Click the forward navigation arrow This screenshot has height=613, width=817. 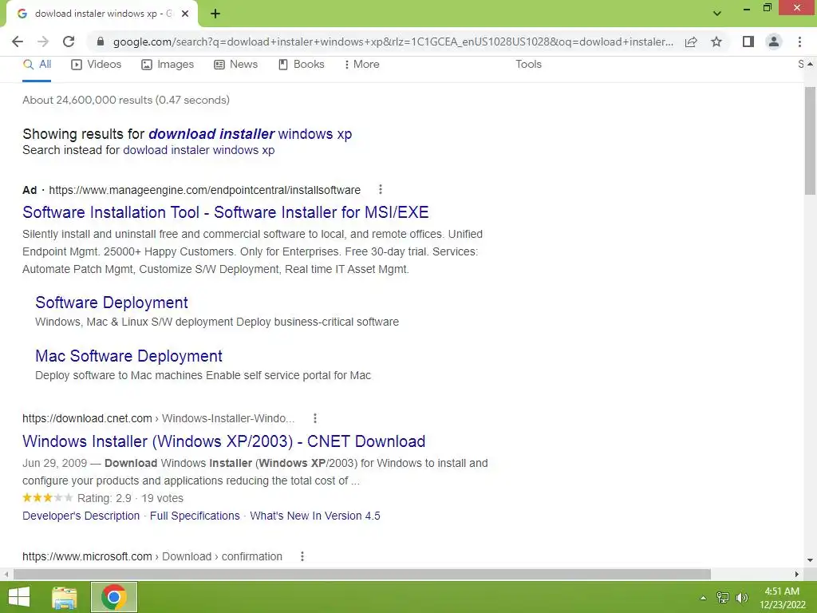point(43,42)
